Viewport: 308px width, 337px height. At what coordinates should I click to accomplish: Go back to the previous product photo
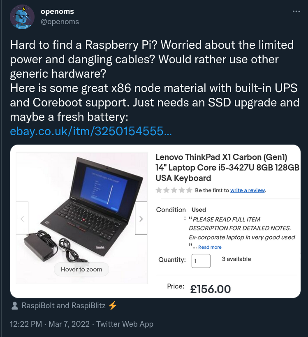point(21,219)
